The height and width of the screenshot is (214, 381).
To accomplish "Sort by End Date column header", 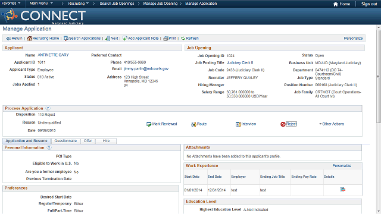I will [214, 177].
